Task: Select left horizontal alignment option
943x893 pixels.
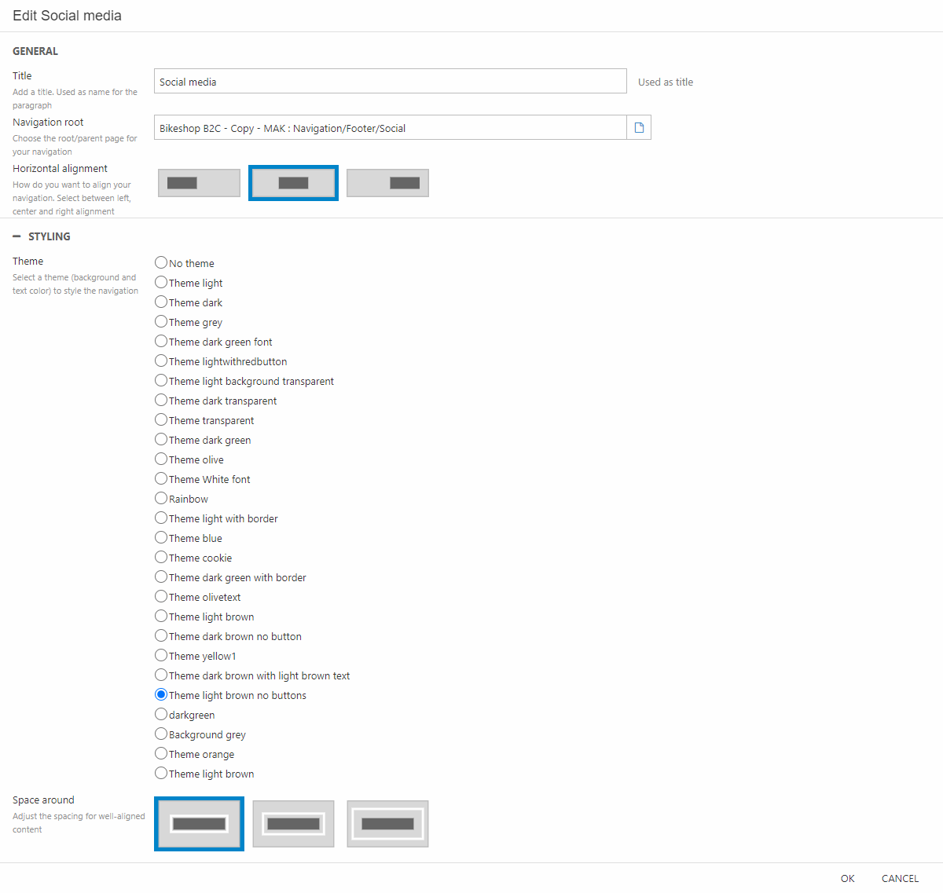Action: pyautogui.click(x=199, y=183)
